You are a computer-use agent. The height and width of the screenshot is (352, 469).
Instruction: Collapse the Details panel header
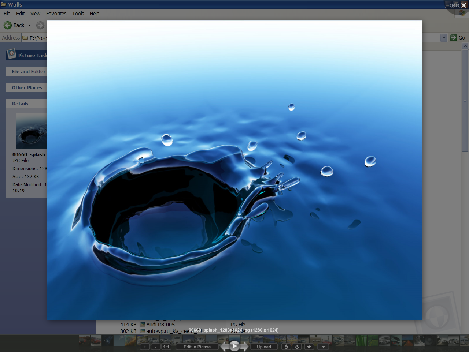[x=27, y=104]
